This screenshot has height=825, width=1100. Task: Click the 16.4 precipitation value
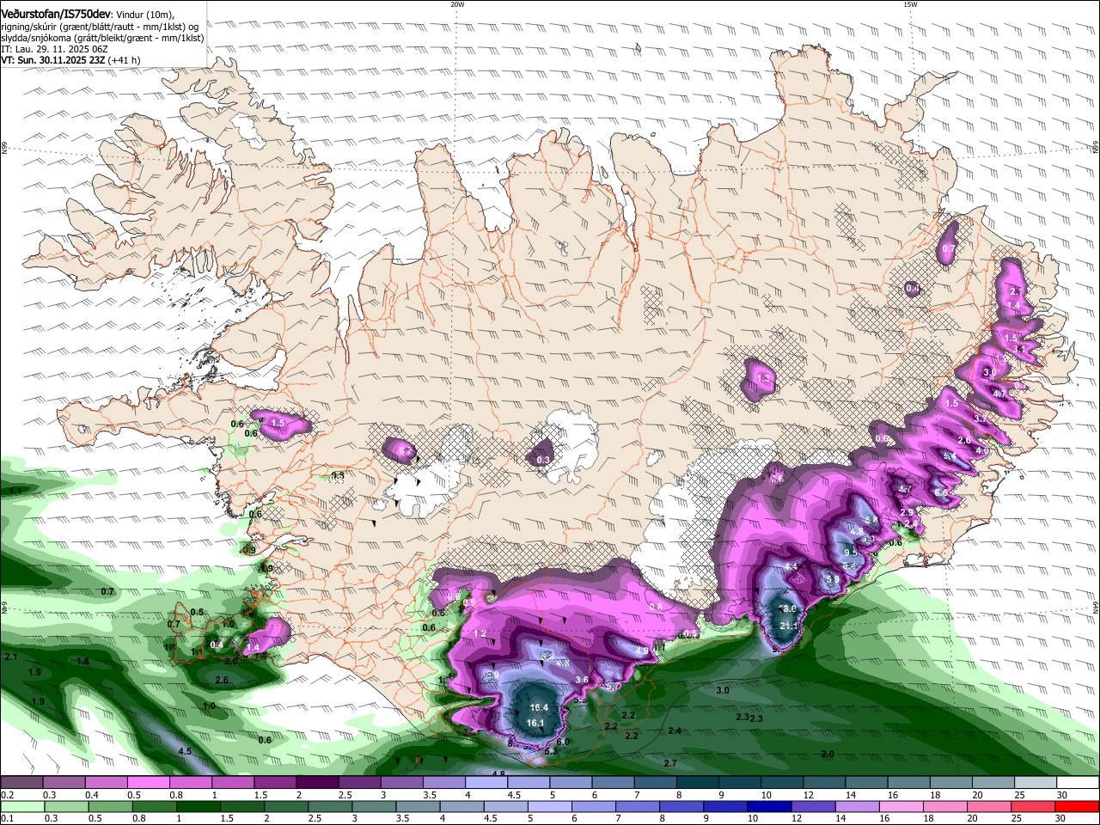point(539,707)
